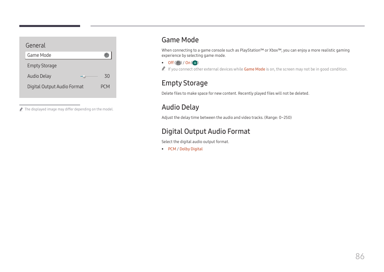The height and width of the screenshot is (272, 384).
Task: Open the Empty Storage menu item
Action: (x=42, y=66)
